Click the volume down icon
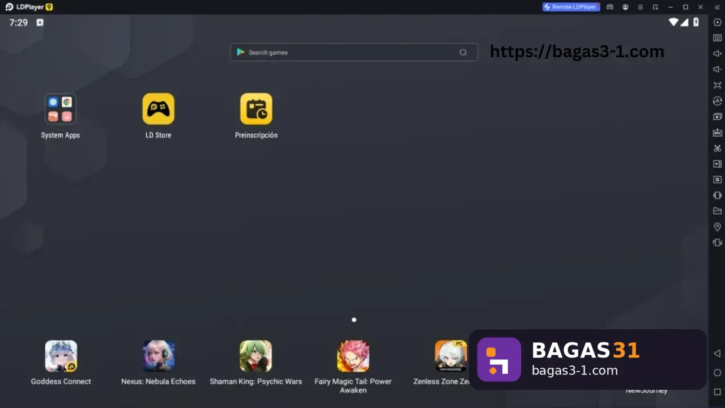The image size is (725, 408). 717,69
